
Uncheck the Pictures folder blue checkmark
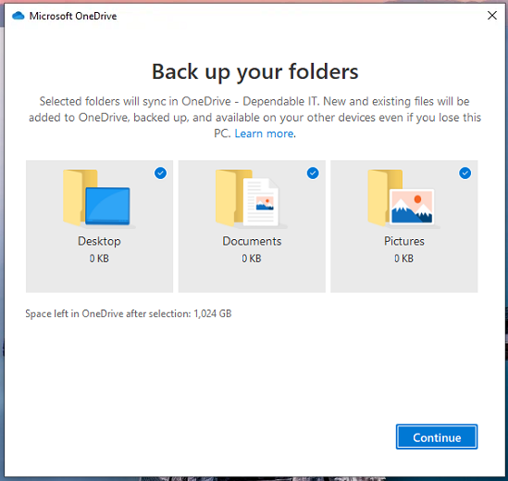(x=465, y=173)
